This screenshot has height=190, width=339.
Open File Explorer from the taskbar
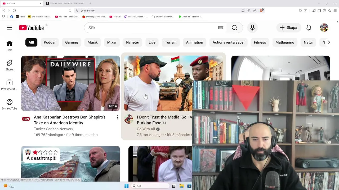(181, 186)
